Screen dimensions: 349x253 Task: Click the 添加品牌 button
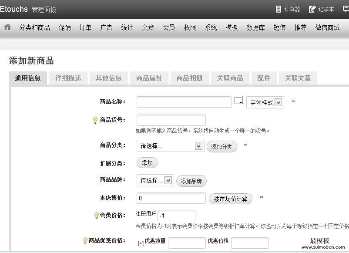click(191, 181)
